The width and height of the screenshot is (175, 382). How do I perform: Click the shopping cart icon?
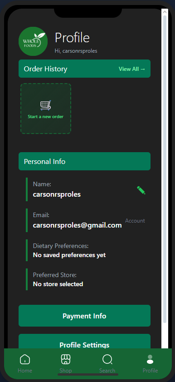[46, 105]
